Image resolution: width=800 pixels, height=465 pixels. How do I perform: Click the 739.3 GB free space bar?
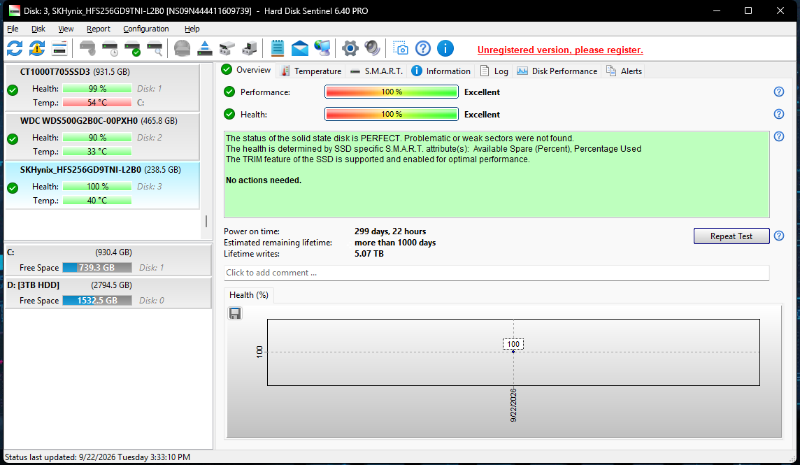pos(97,268)
